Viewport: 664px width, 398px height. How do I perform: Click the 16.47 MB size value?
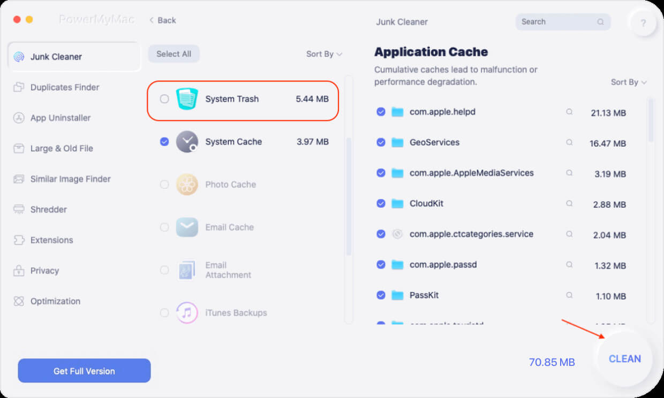[x=608, y=143]
